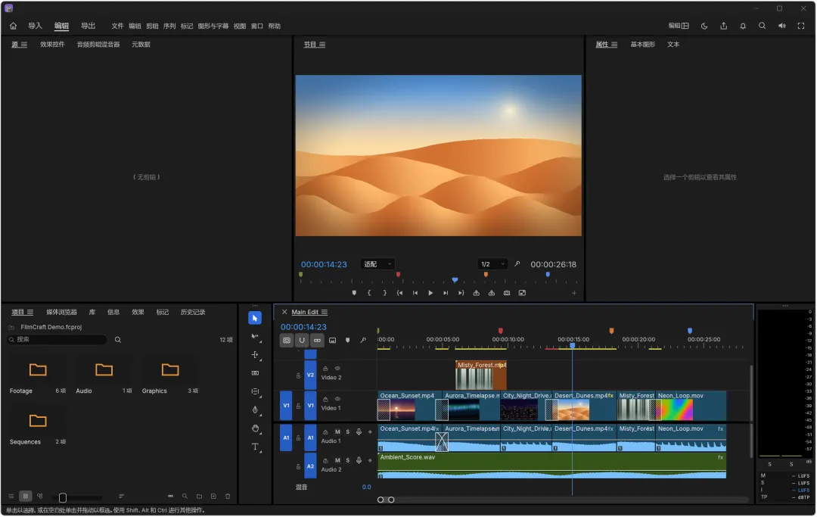Open the 序列 menu
This screenshot has height=517, width=817.
[x=169, y=26]
